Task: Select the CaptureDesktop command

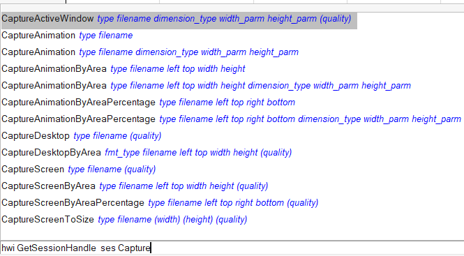Action: click(x=82, y=136)
